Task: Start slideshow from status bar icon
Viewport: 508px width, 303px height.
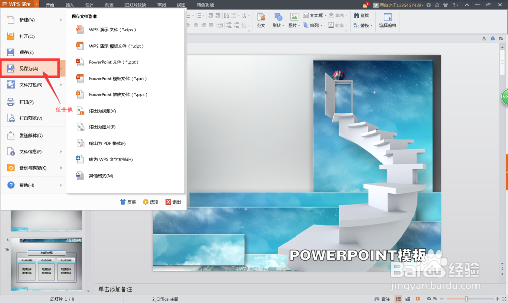Action: [x=418, y=299]
